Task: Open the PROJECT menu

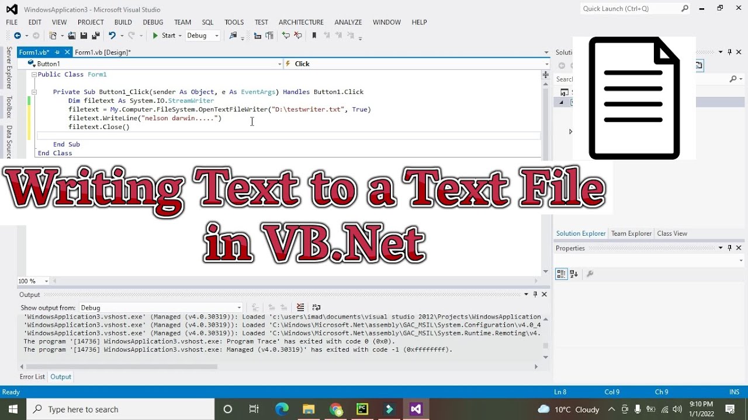Action: 91,22
